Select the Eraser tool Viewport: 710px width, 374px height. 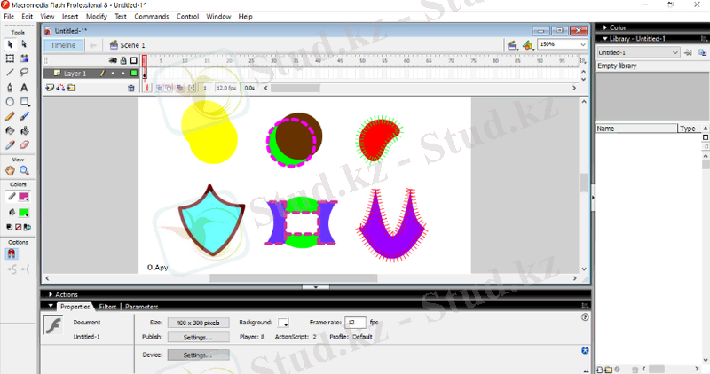coord(25,145)
